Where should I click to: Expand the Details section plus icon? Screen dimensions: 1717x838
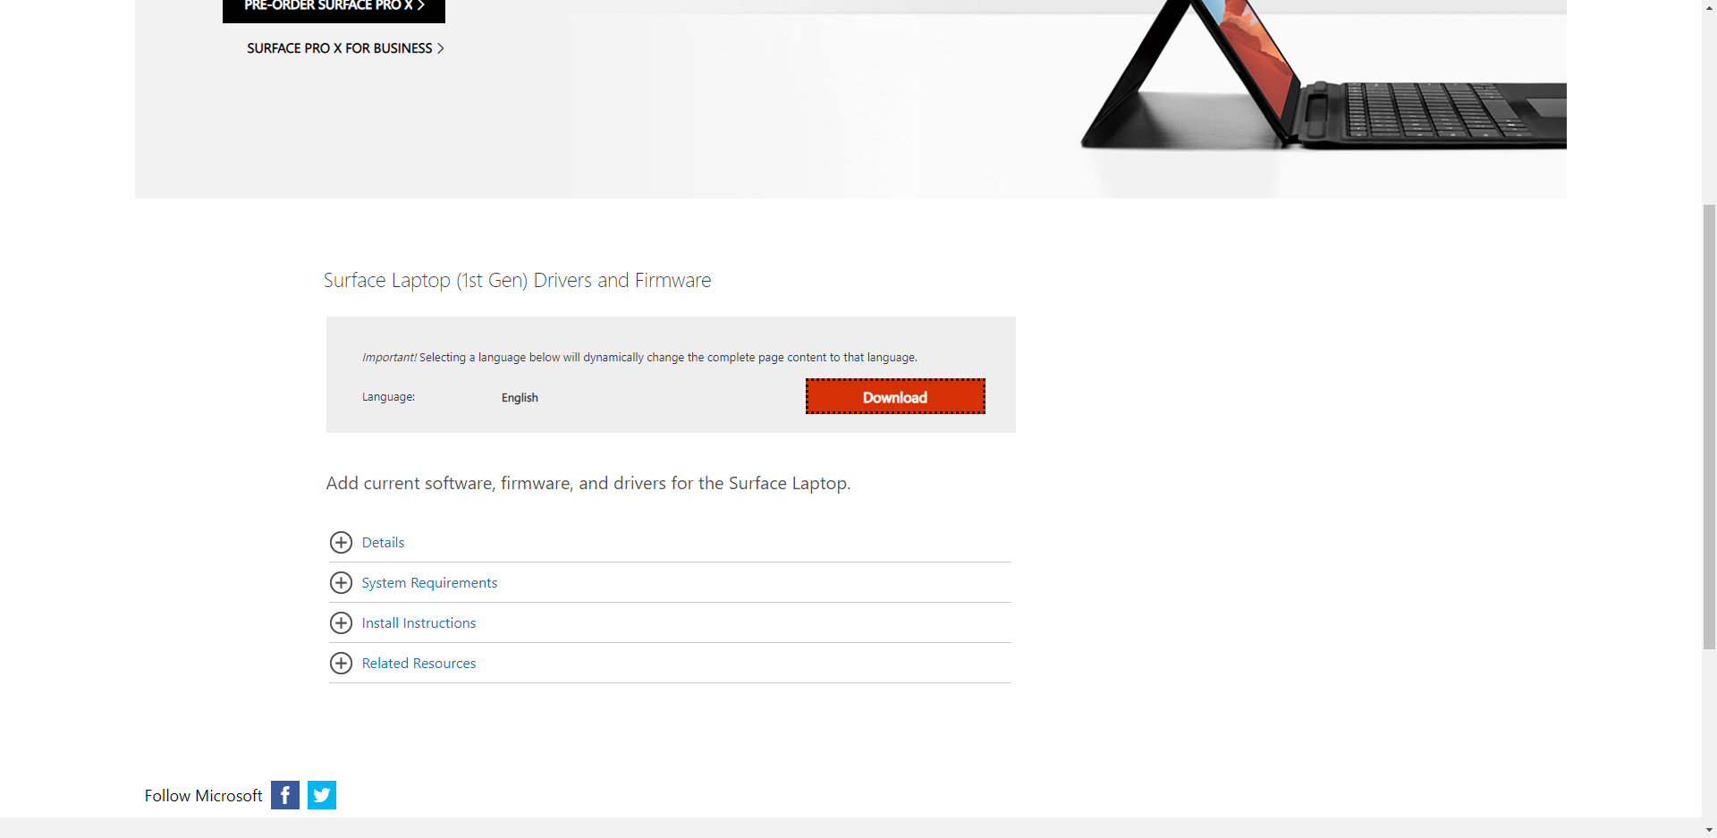point(341,543)
